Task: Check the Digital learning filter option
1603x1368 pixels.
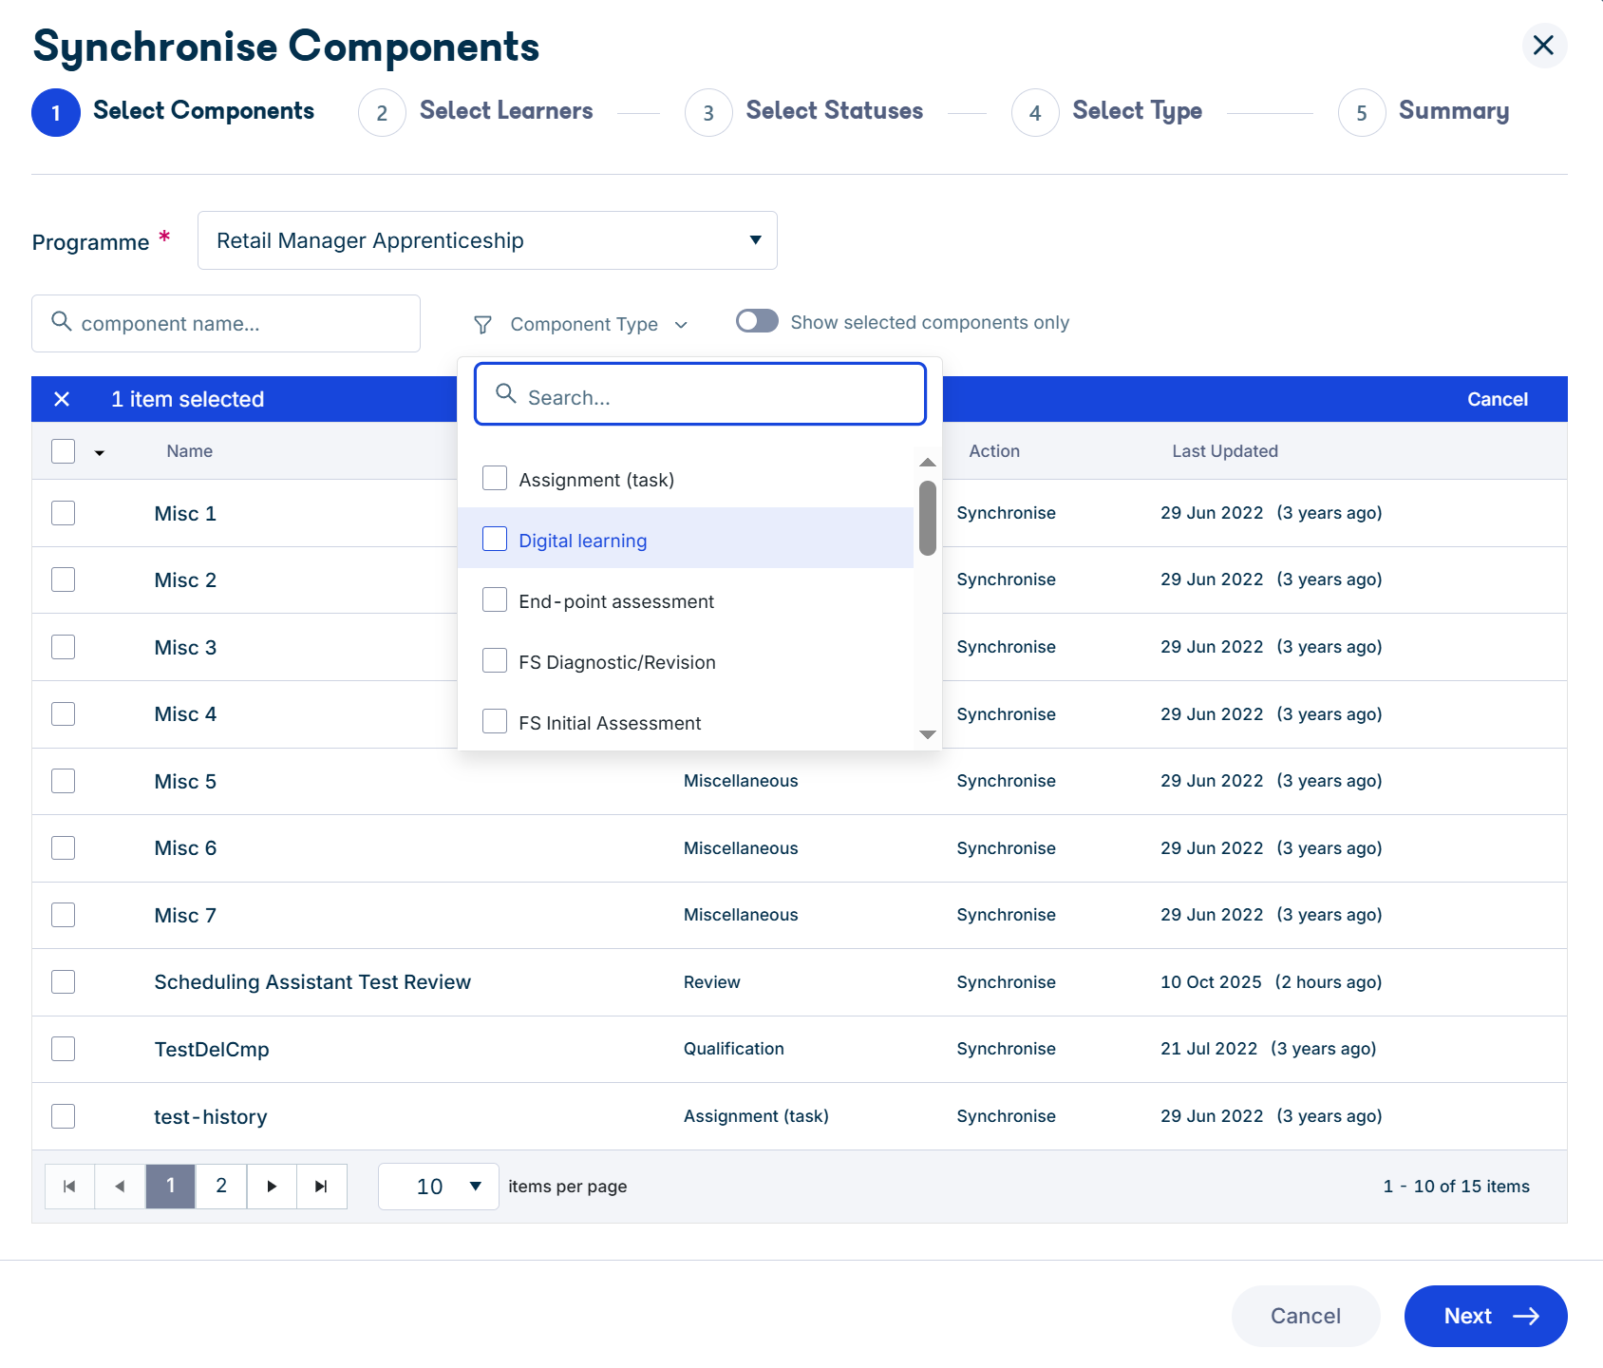Action: (x=495, y=539)
